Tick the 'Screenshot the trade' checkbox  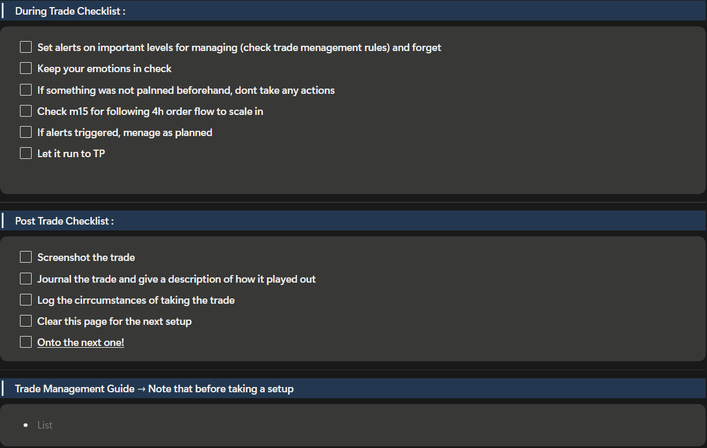(x=26, y=257)
